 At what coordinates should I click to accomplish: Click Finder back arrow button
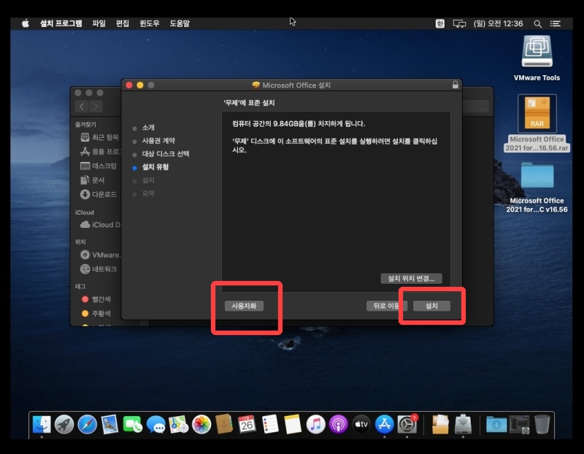[82, 107]
